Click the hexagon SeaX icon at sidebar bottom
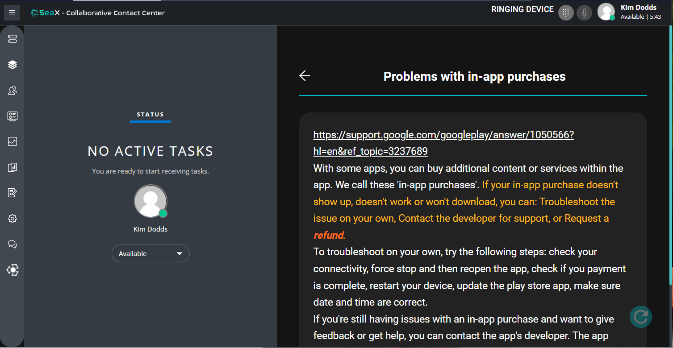Screen dimensions: 673x348 pyautogui.click(x=13, y=270)
